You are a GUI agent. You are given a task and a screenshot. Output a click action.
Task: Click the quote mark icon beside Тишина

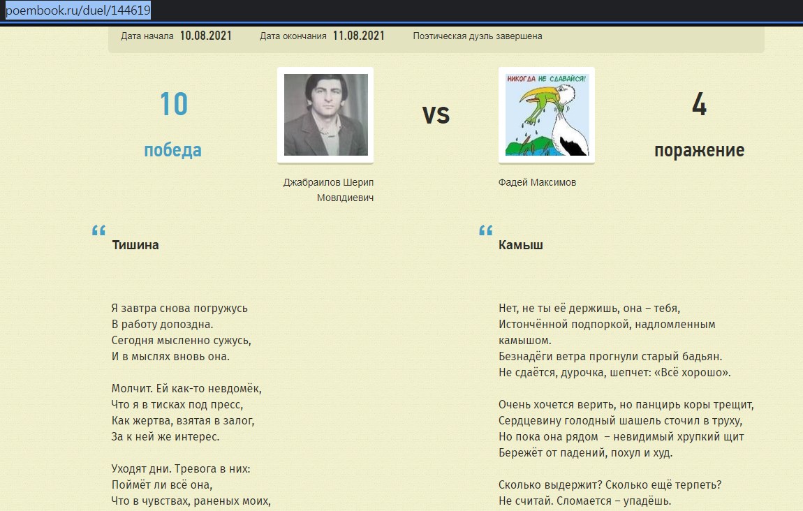pos(98,231)
